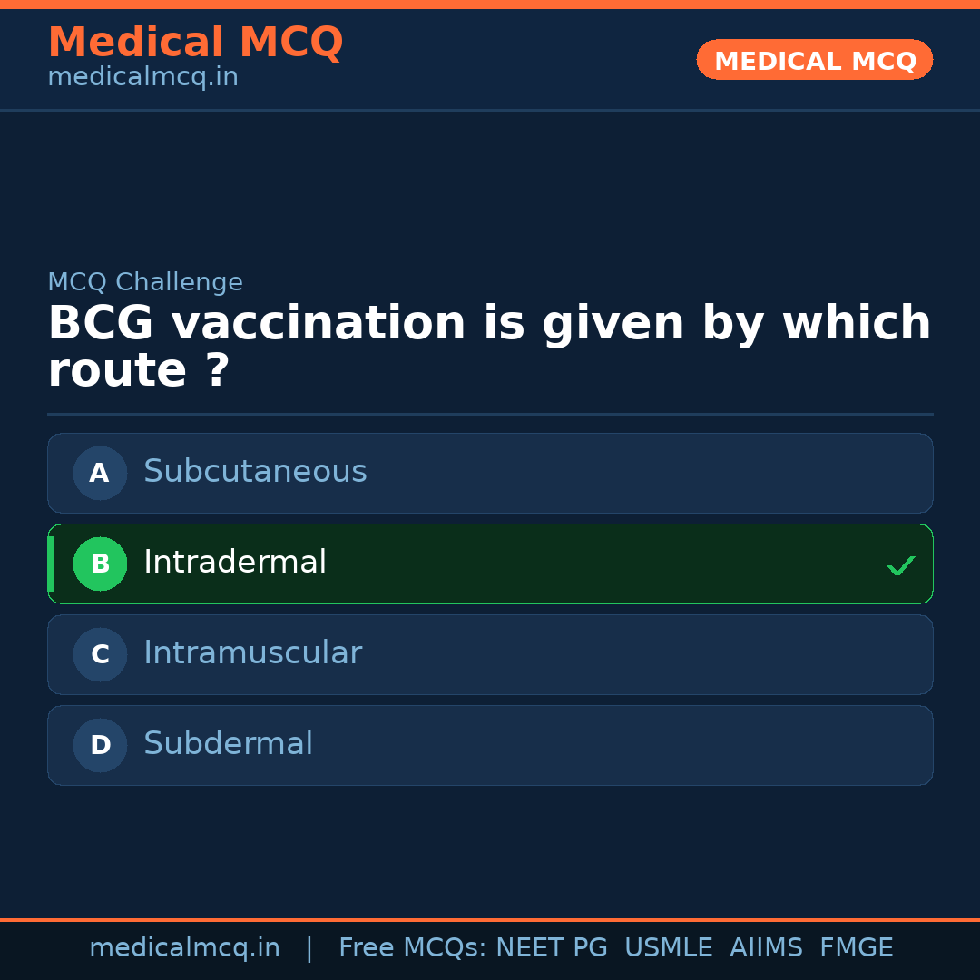Expand the Intramuscular answer card
This screenshot has width=980, height=980.
(490, 654)
